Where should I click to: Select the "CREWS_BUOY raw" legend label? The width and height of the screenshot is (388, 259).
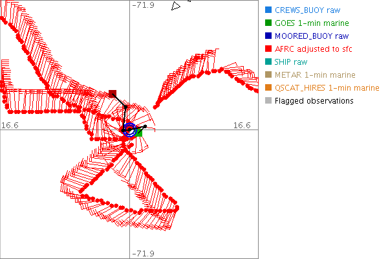307,10
